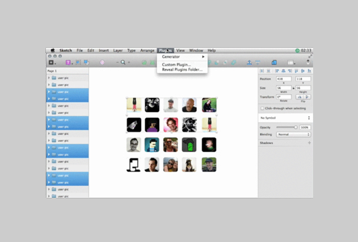The height and width of the screenshot is (242, 358).
Task: Choose Custom Plugin… from the menu
Action: (176, 64)
